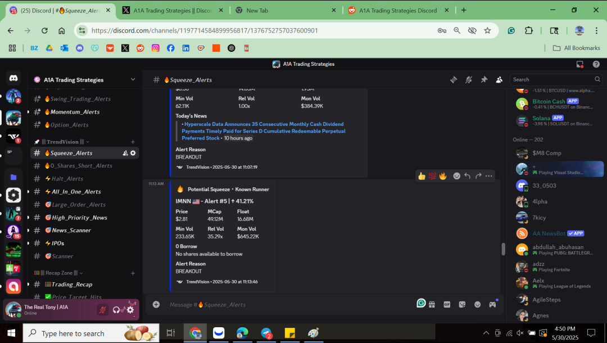Image resolution: width=607 pixels, height=343 pixels.
Task: Switch to A1A Trading Strategies X tab
Action: tap(174, 11)
